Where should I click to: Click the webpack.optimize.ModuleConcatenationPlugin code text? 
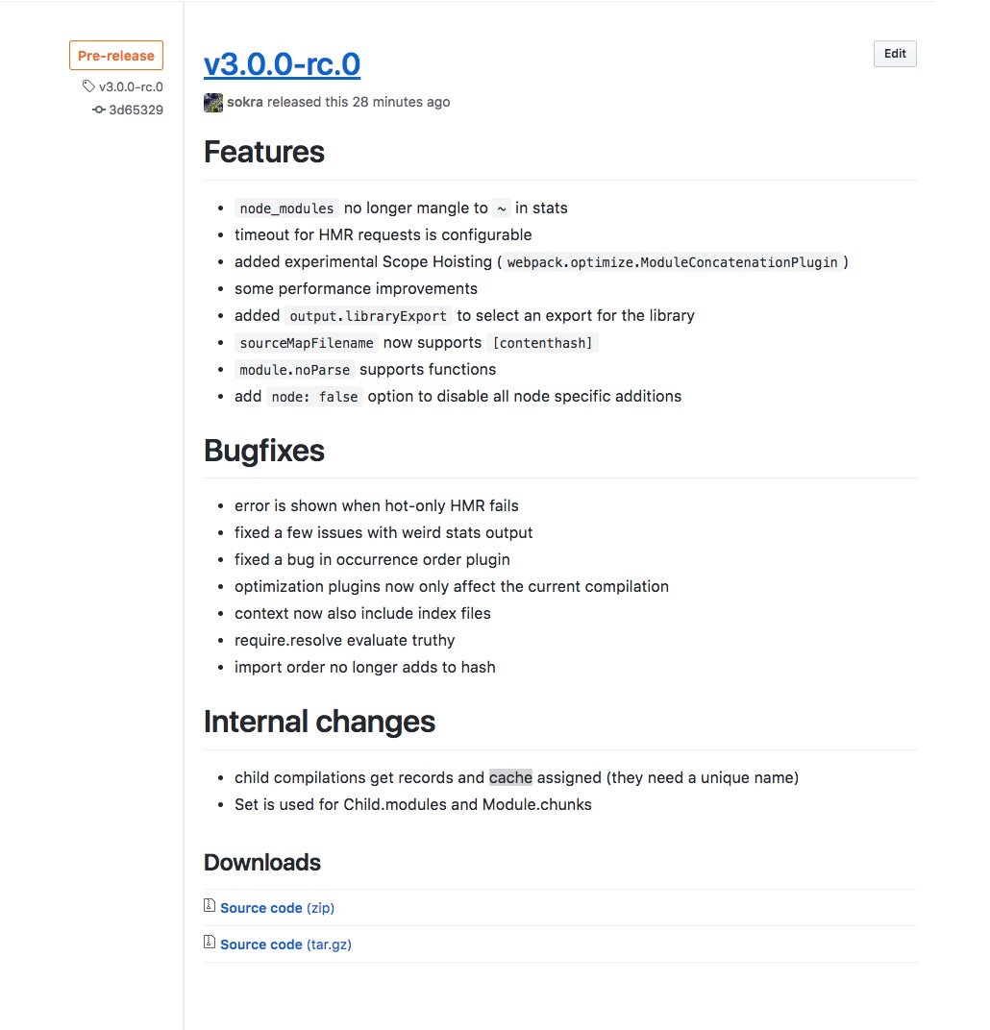(x=672, y=262)
